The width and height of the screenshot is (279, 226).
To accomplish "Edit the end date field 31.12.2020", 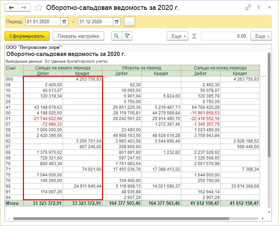I will tap(95, 22).
